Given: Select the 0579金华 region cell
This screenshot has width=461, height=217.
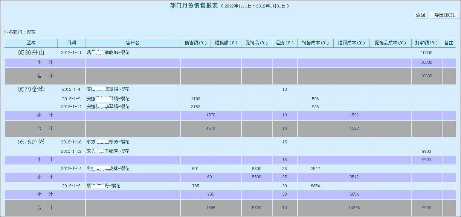Looking at the screenshot, I should point(31,89).
